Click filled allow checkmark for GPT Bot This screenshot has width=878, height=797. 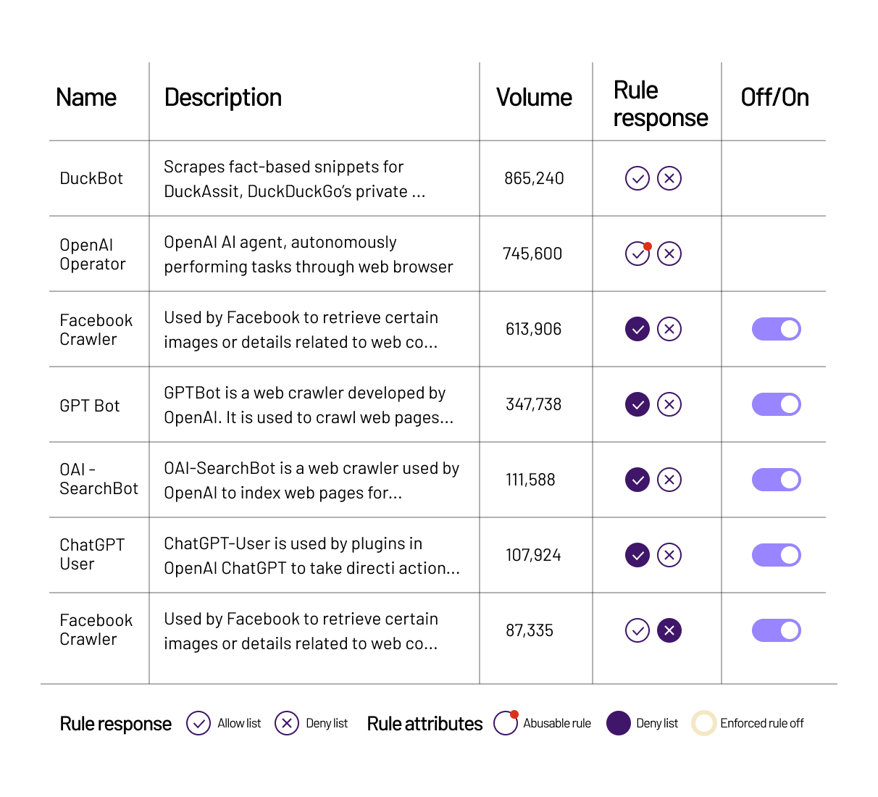[x=637, y=404]
